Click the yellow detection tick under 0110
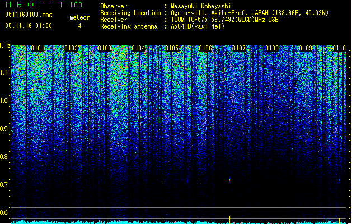 (x=339, y=221)
